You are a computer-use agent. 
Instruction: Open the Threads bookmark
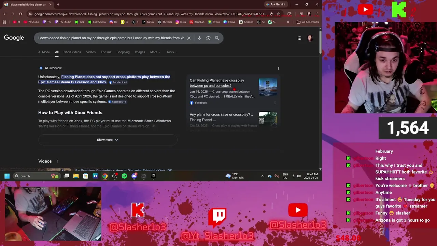point(165,22)
